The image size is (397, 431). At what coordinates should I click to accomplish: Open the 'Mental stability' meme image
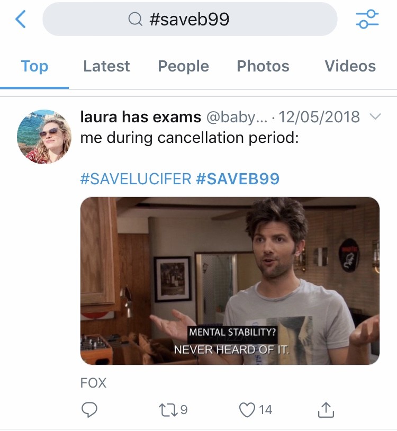(x=230, y=281)
